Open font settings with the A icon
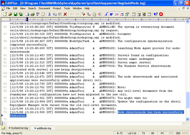Screen dimensions: 190x135 point(106,14)
